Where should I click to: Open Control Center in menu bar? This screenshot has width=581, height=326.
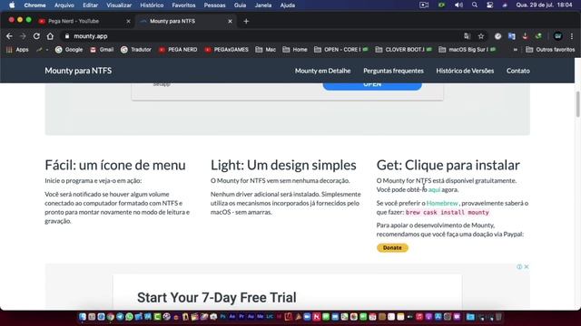[x=489, y=5]
